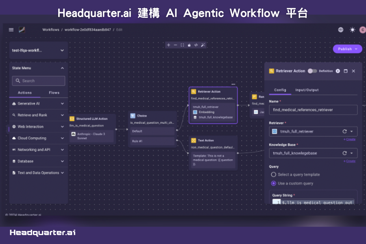Maximize the Retriever Action panel
Image resolution: width=366 pixels, height=244 pixels.
[346, 71]
